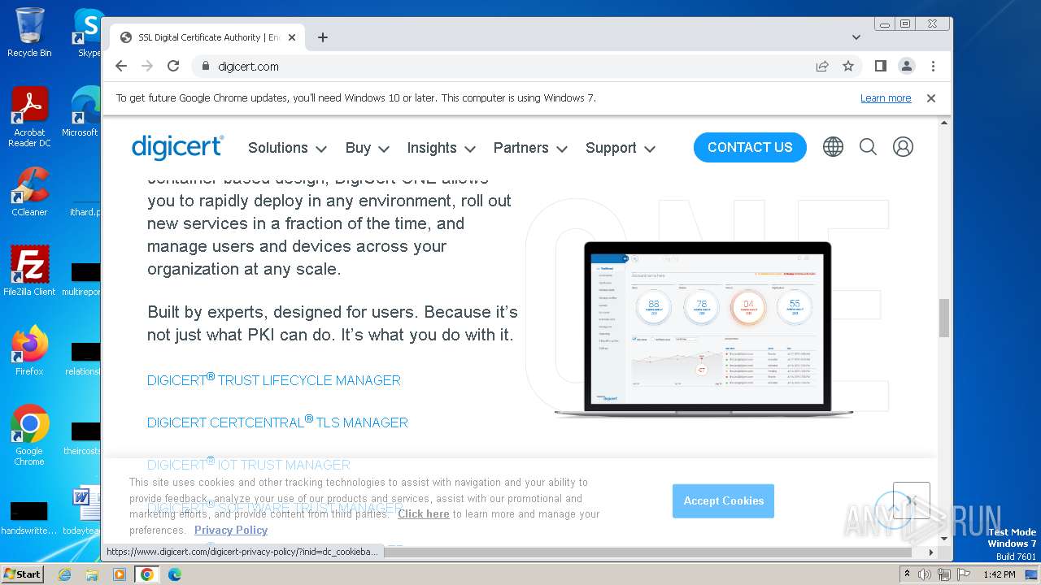Screen dimensions: 1041x585
Task: Open tab search chevron
Action: [856, 37]
